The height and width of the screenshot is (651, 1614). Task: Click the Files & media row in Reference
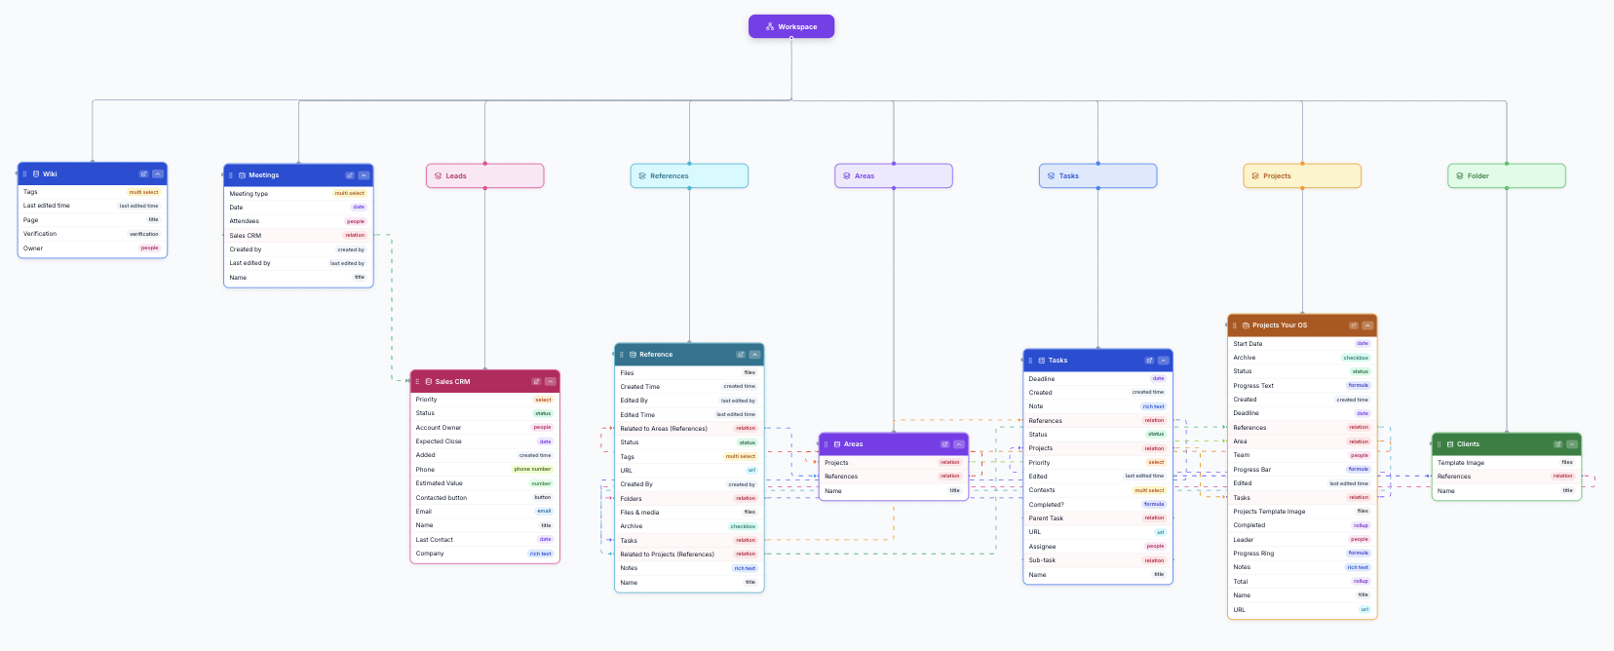coord(689,513)
